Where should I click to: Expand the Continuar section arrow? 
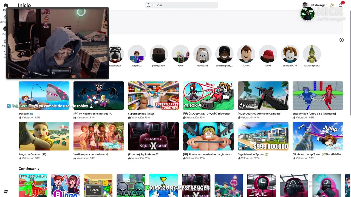[x=39, y=169]
